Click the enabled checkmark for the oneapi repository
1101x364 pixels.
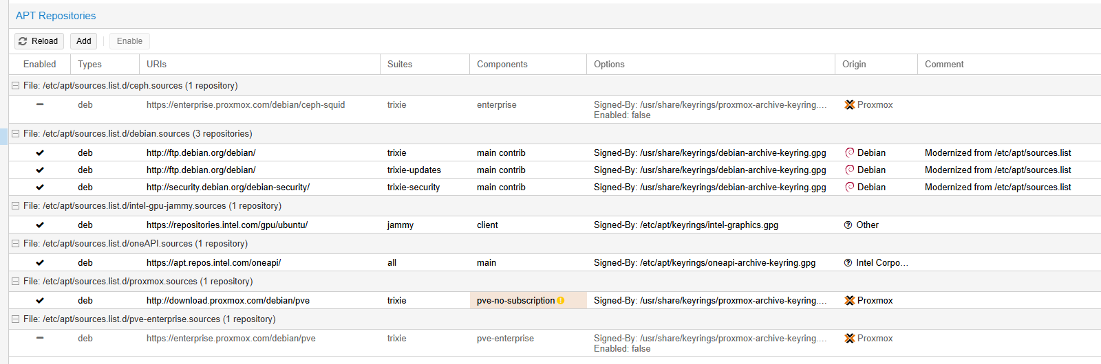click(40, 262)
